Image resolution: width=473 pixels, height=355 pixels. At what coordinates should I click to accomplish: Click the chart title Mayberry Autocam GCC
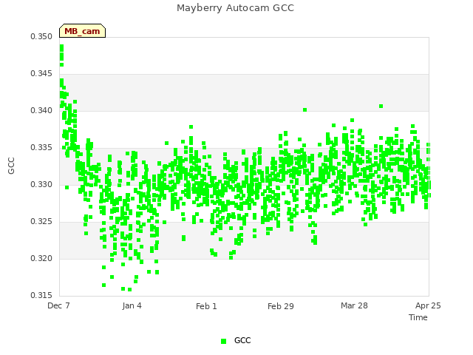[235, 8]
